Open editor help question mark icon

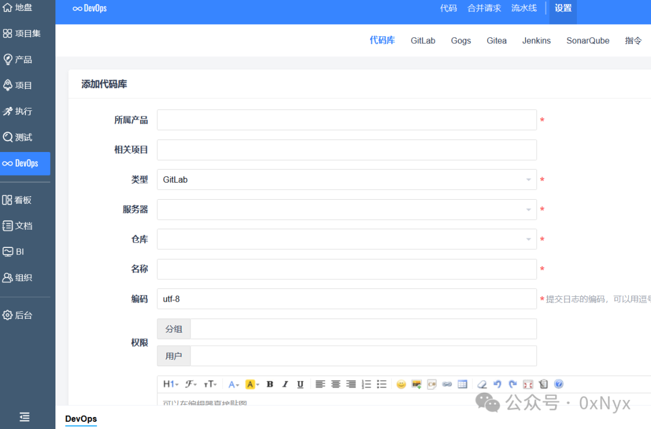(559, 384)
